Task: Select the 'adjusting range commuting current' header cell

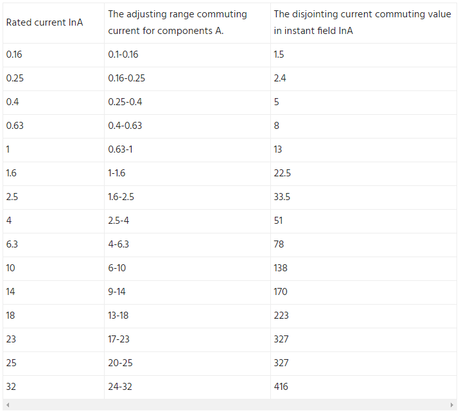Action: (187, 23)
